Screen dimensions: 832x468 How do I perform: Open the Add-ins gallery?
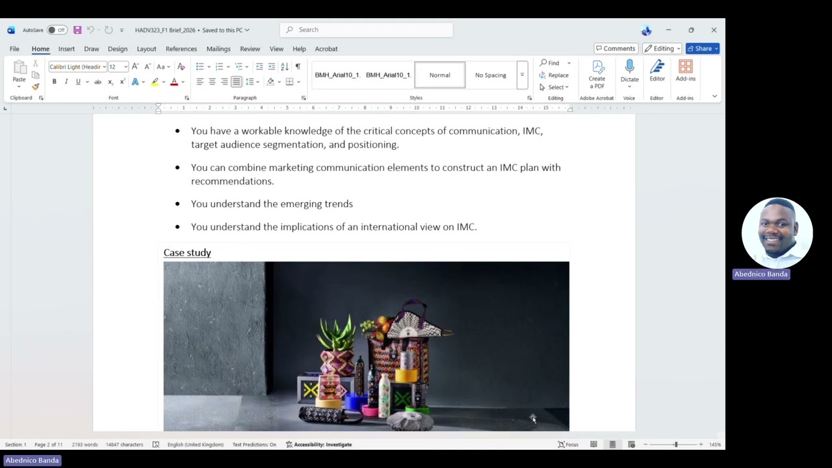tap(685, 71)
